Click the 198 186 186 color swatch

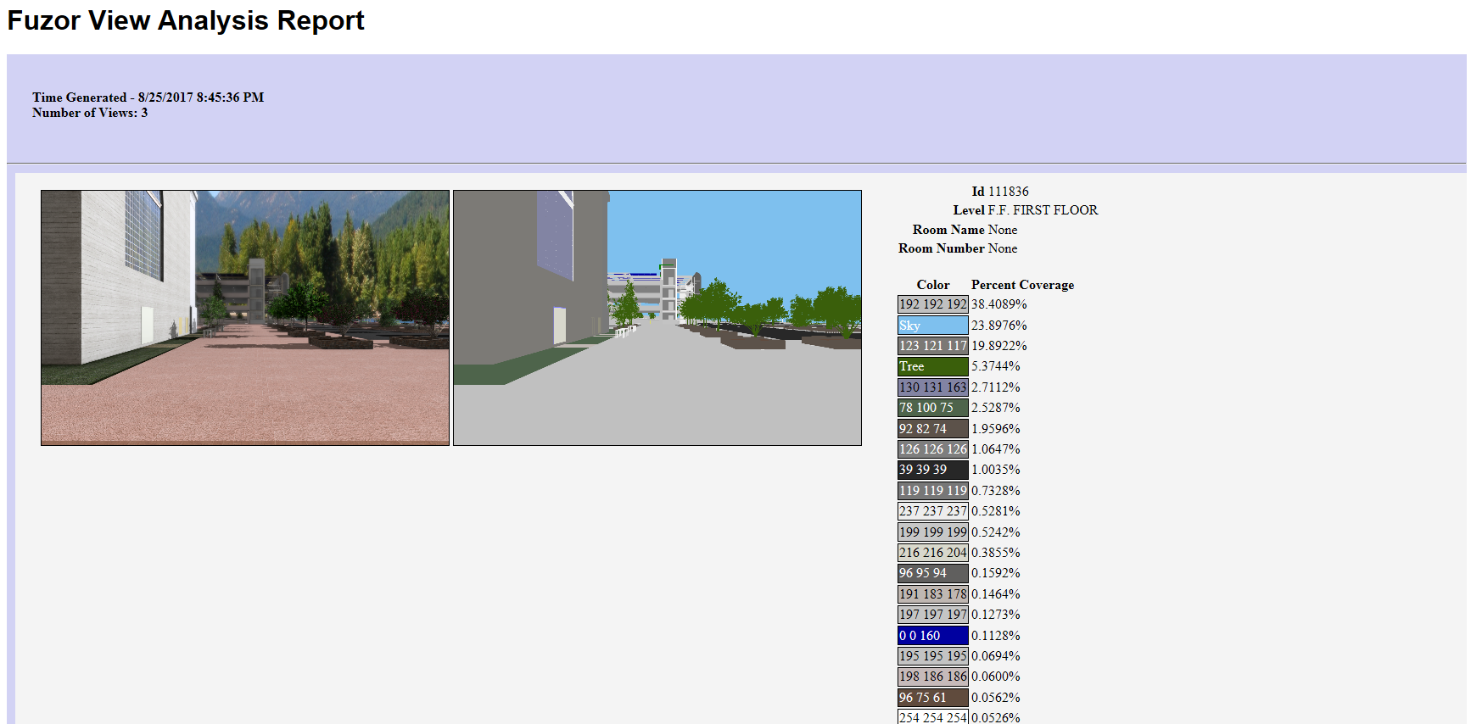point(933,677)
